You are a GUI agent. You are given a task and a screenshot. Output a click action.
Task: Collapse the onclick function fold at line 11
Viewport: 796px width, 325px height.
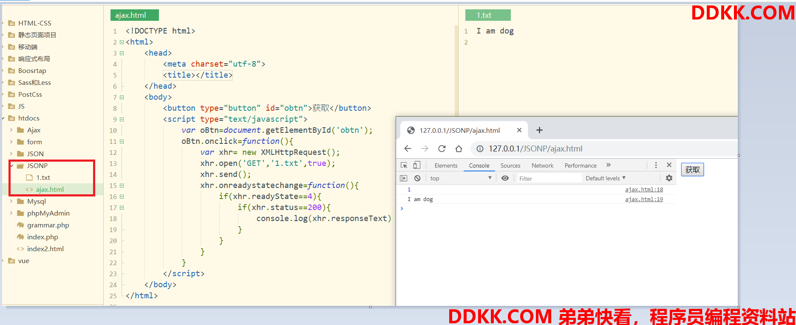coord(122,141)
